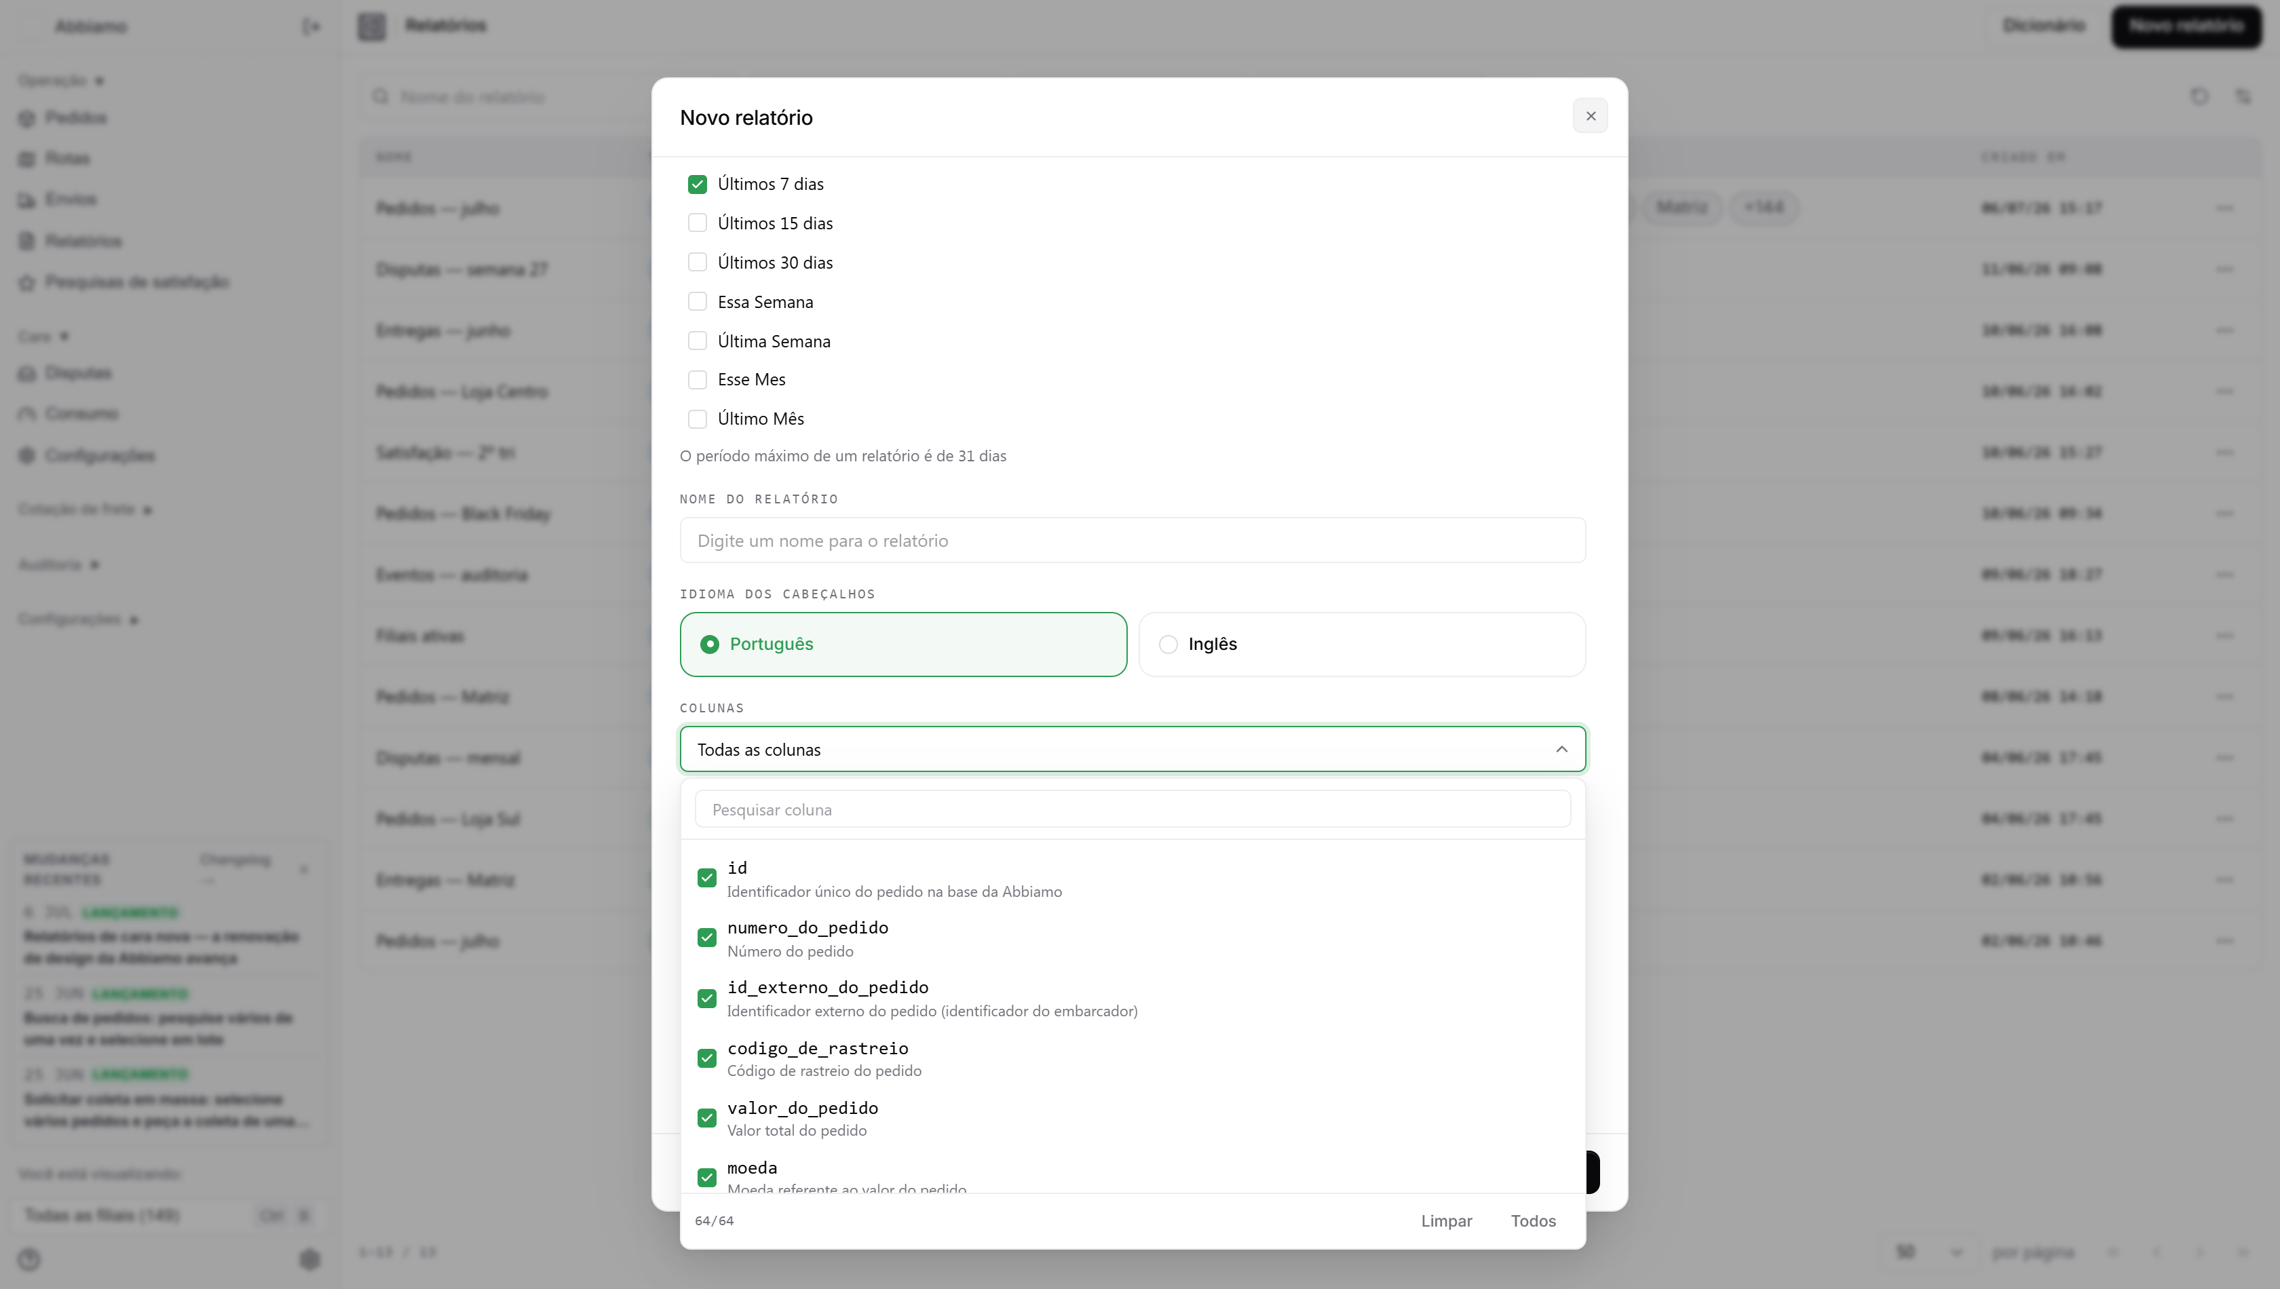Expand the Auditoria sidebar section
The image size is (2280, 1289).
[58, 564]
